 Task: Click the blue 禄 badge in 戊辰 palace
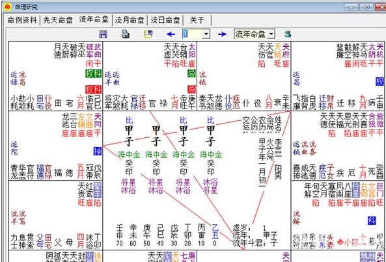click(x=98, y=151)
